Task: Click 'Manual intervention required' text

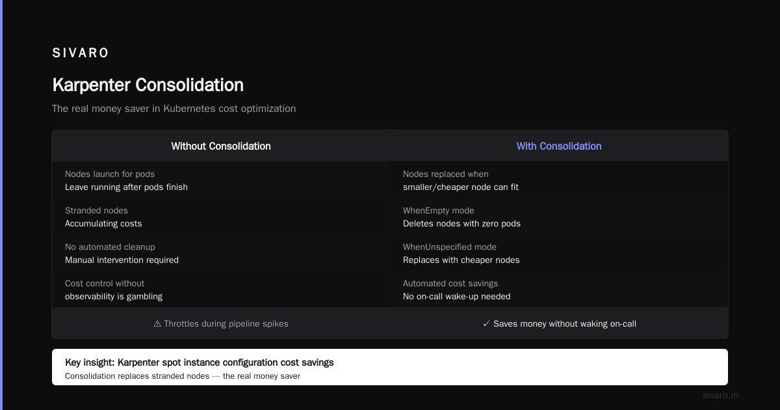Action: tap(122, 260)
